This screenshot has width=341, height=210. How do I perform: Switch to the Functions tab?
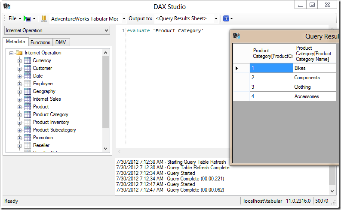[40, 42]
